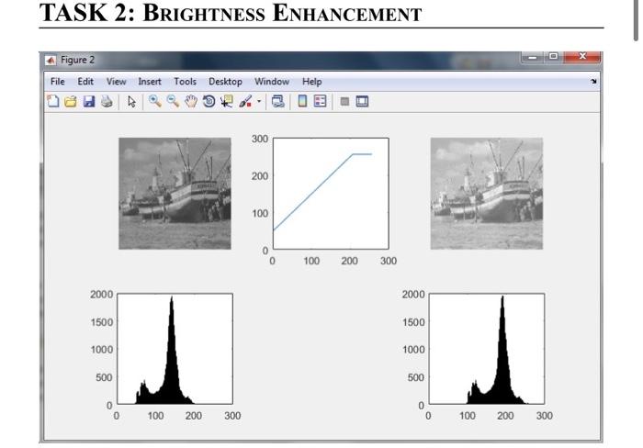The height and width of the screenshot is (448, 643).
Task: Click the Task 2: Brightness Enhancement heading
Action: (x=230, y=13)
